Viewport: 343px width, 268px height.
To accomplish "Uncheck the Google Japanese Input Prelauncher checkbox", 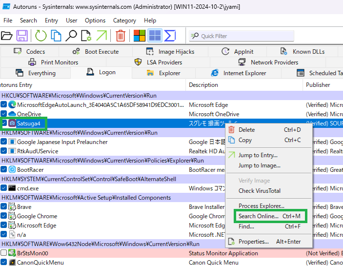I will pos(3,142).
